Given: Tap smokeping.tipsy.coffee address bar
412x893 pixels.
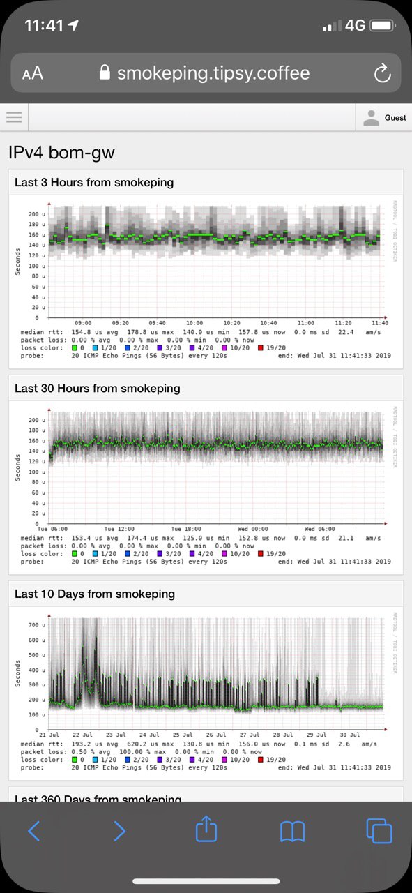Looking at the screenshot, I should 206,73.
